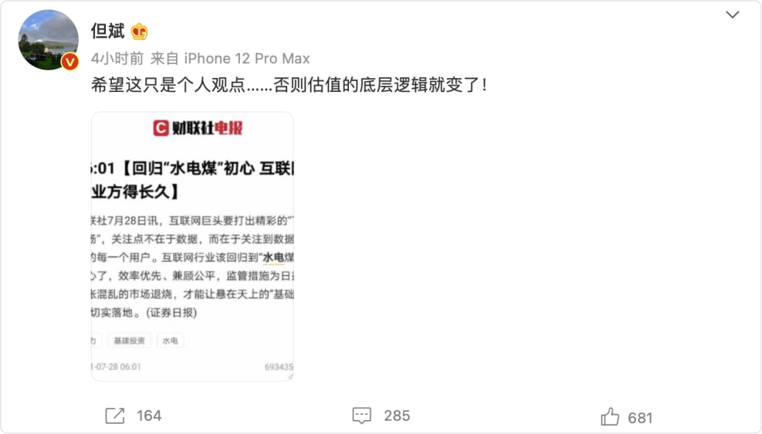
Task: Click the comment count 285
Action: 397,415
